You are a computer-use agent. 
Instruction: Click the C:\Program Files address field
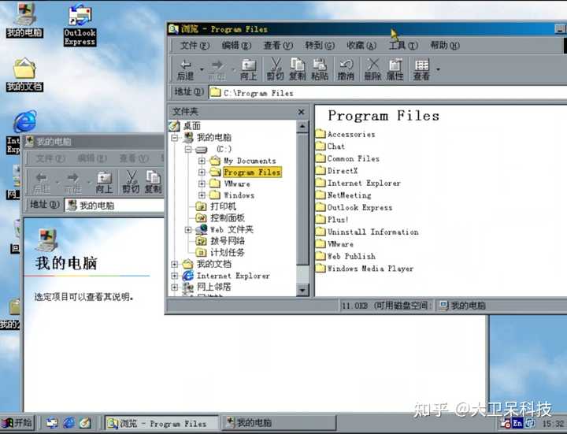(387, 93)
